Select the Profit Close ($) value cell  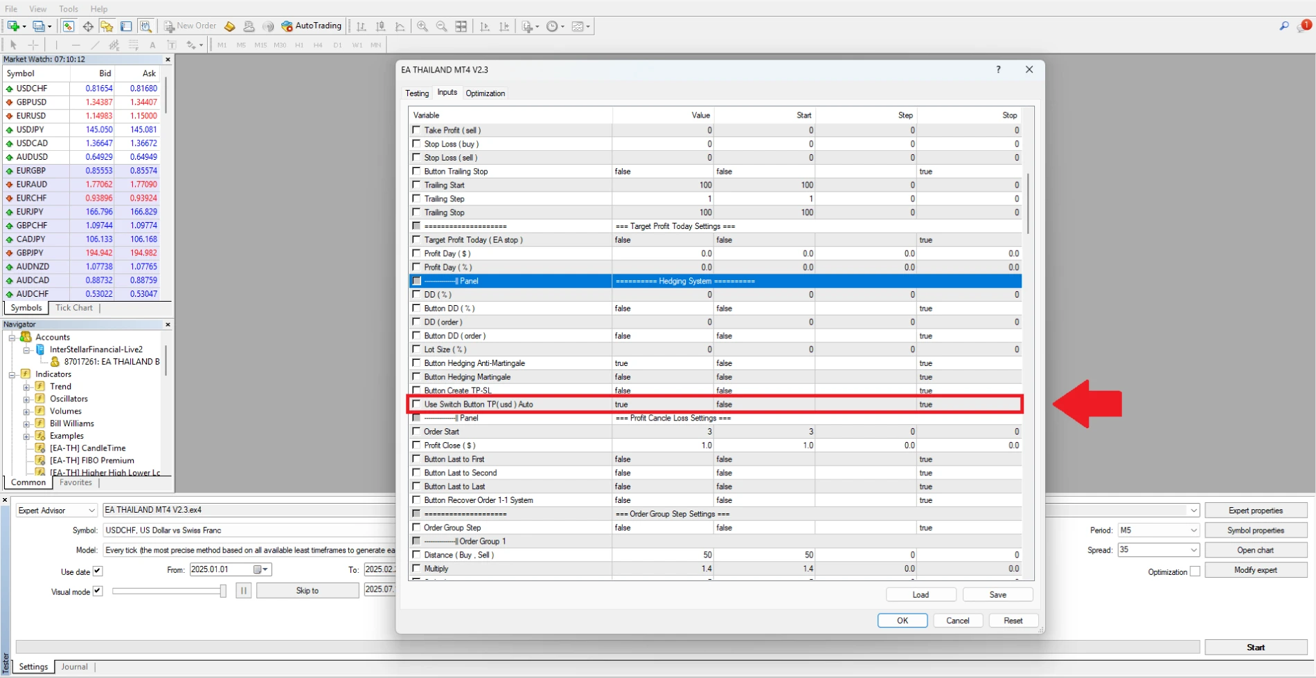click(662, 446)
